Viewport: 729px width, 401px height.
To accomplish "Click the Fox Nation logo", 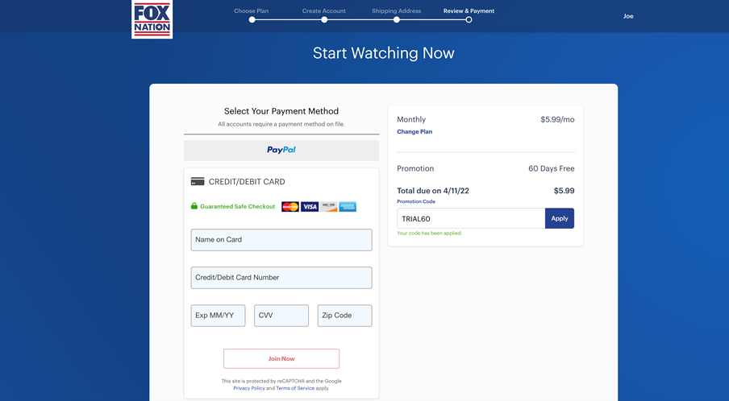I will 152,19.
